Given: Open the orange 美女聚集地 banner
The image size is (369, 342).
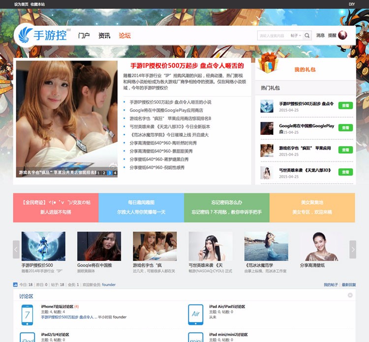Looking at the screenshot, I should coord(312,208).
